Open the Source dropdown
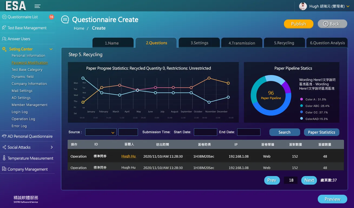 click(x=101, y=132)
